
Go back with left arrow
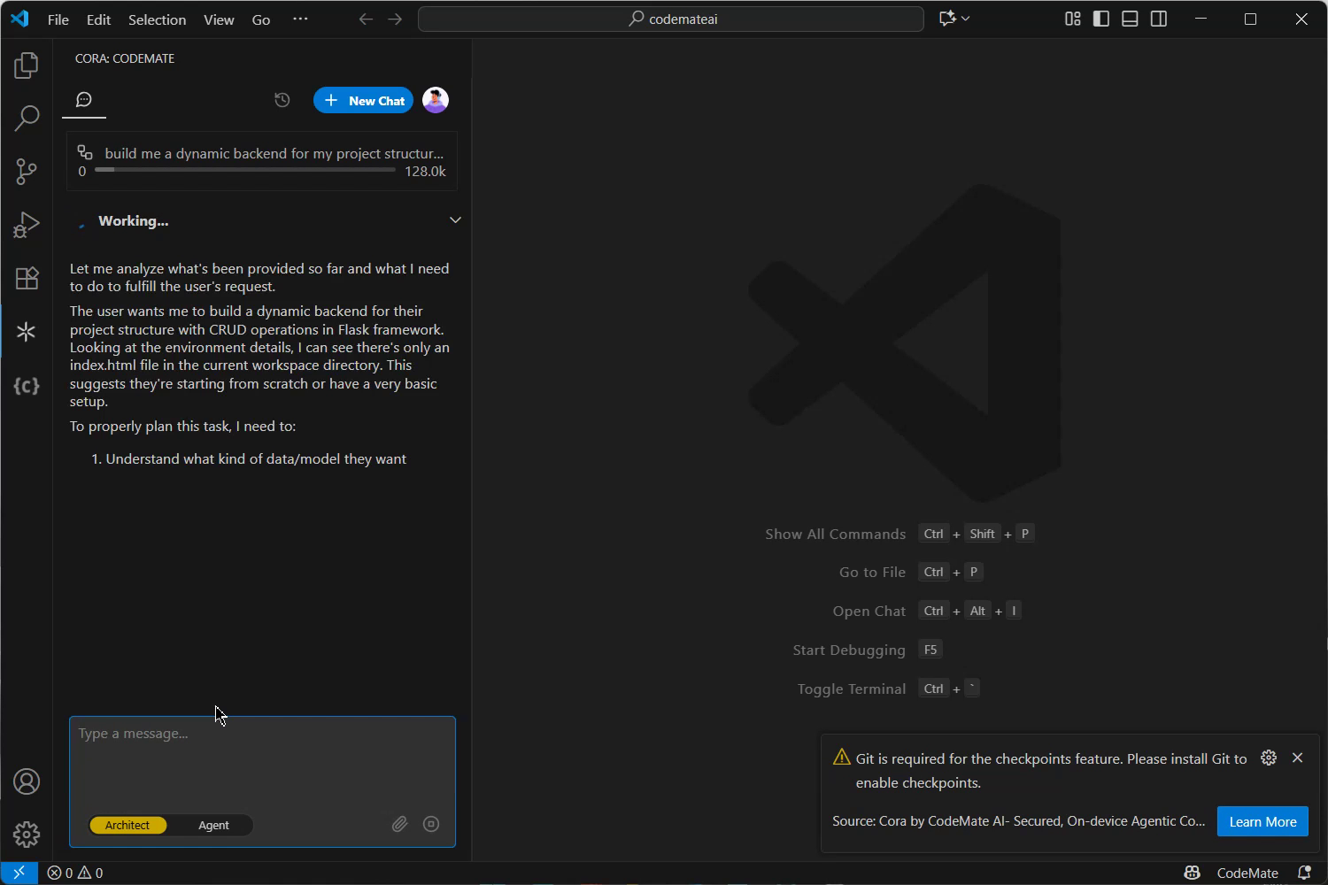pos(366,19)
